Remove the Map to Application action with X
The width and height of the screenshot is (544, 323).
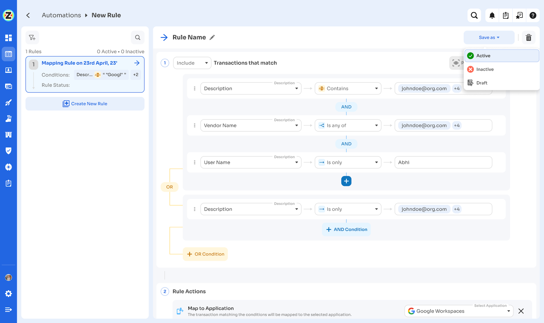521,311
